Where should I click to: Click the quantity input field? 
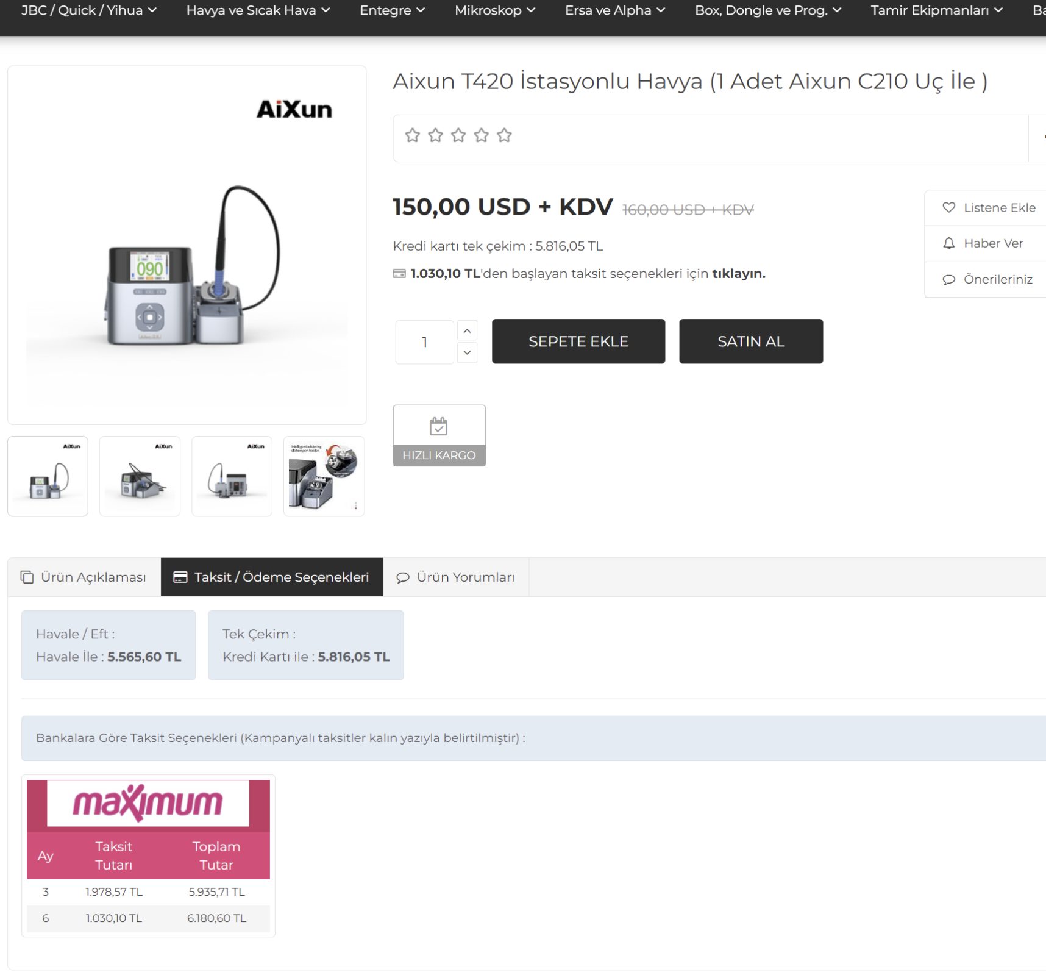(x=424, y=342)
